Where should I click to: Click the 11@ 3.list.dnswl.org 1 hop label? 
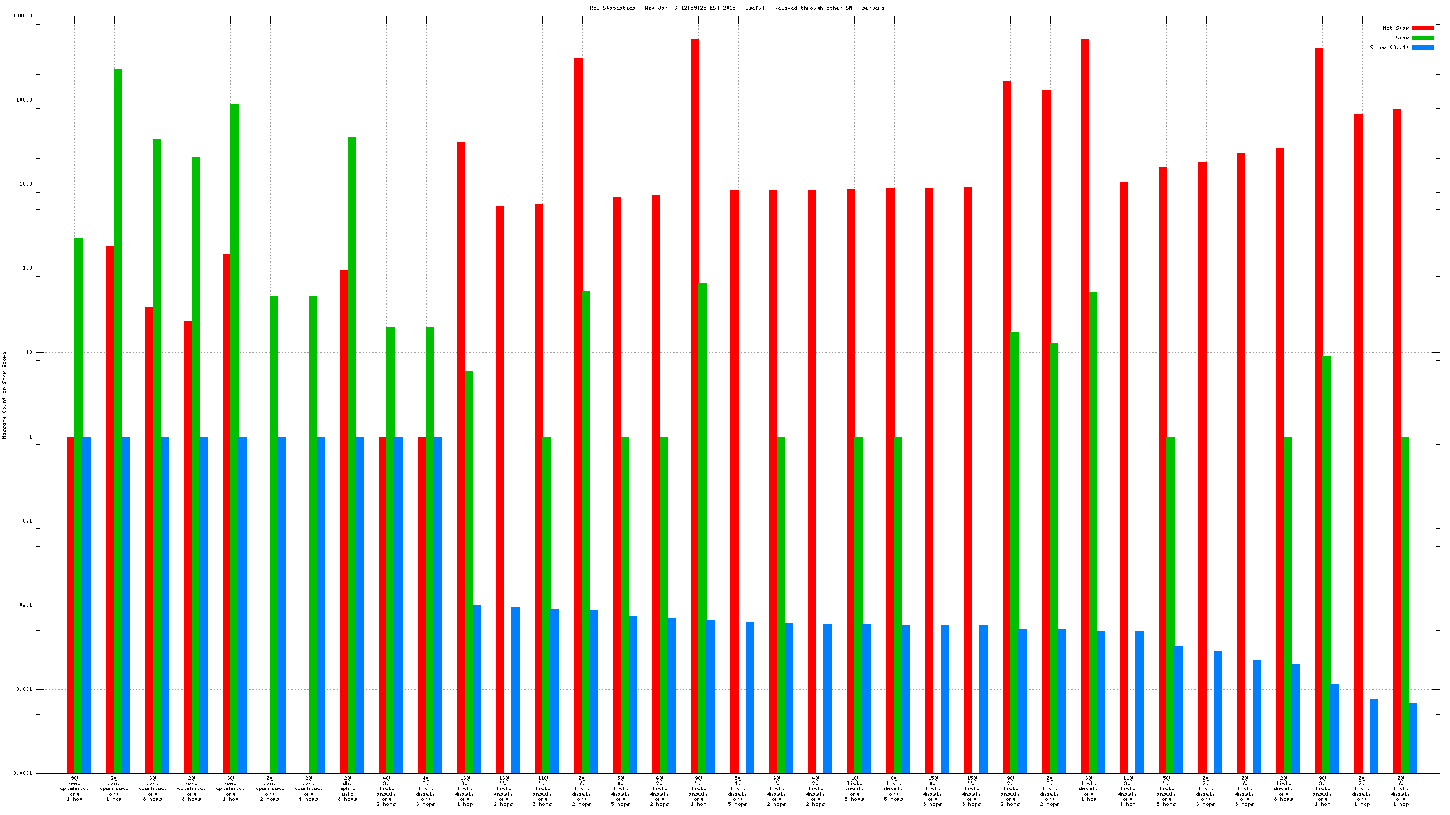click(x=1128, y=791)
